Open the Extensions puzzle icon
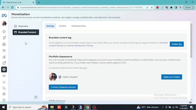 pyautogui.click(x=171, y=7)
